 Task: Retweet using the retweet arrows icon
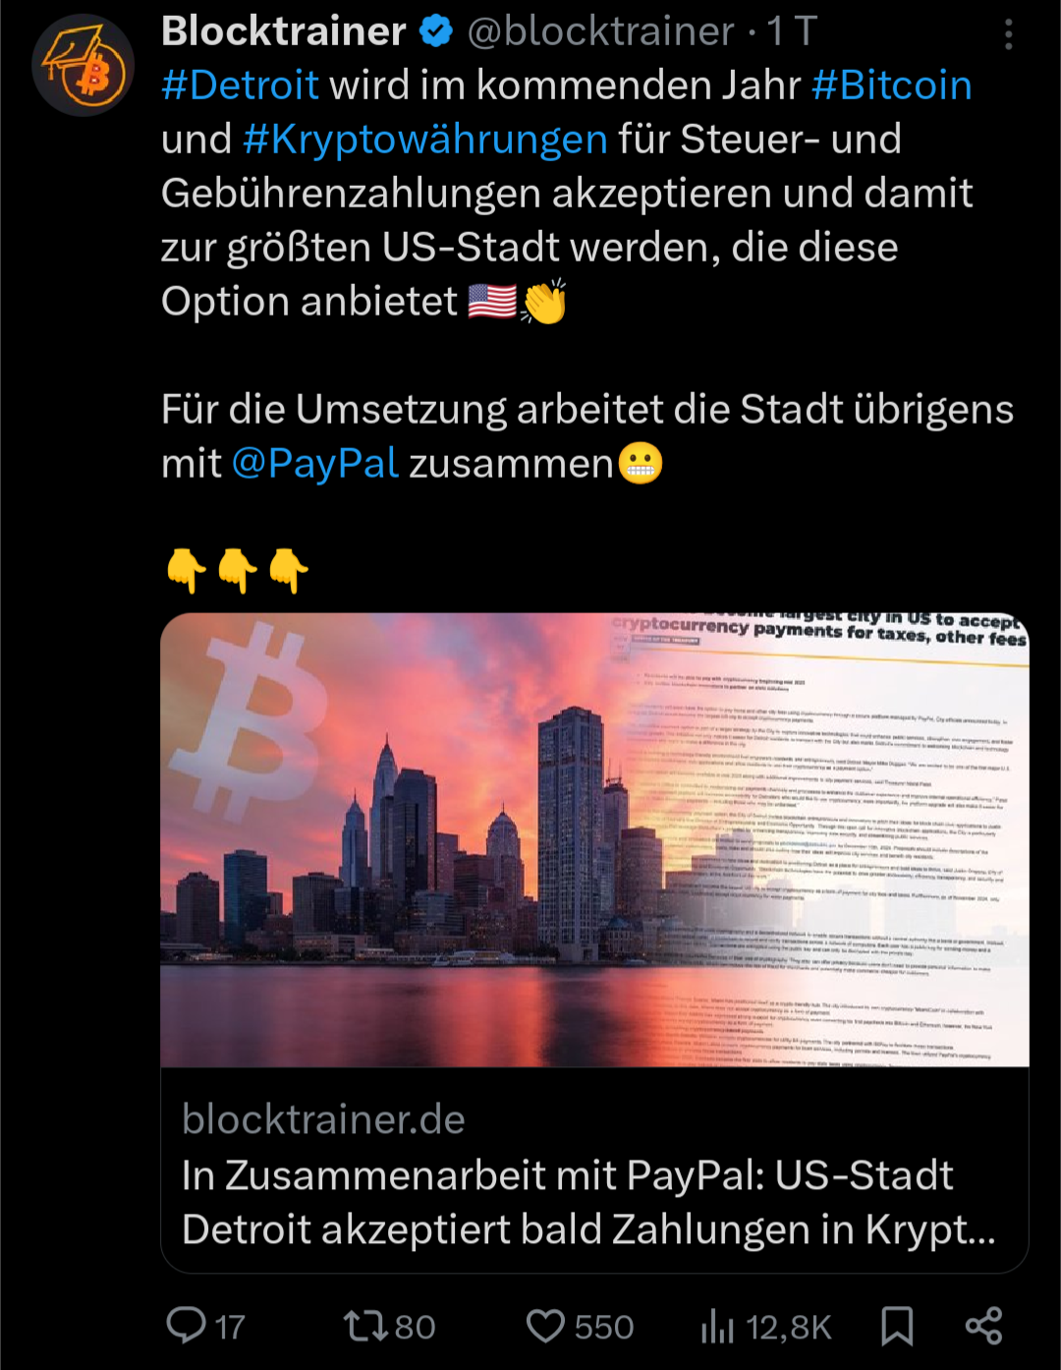point(364,1326)
